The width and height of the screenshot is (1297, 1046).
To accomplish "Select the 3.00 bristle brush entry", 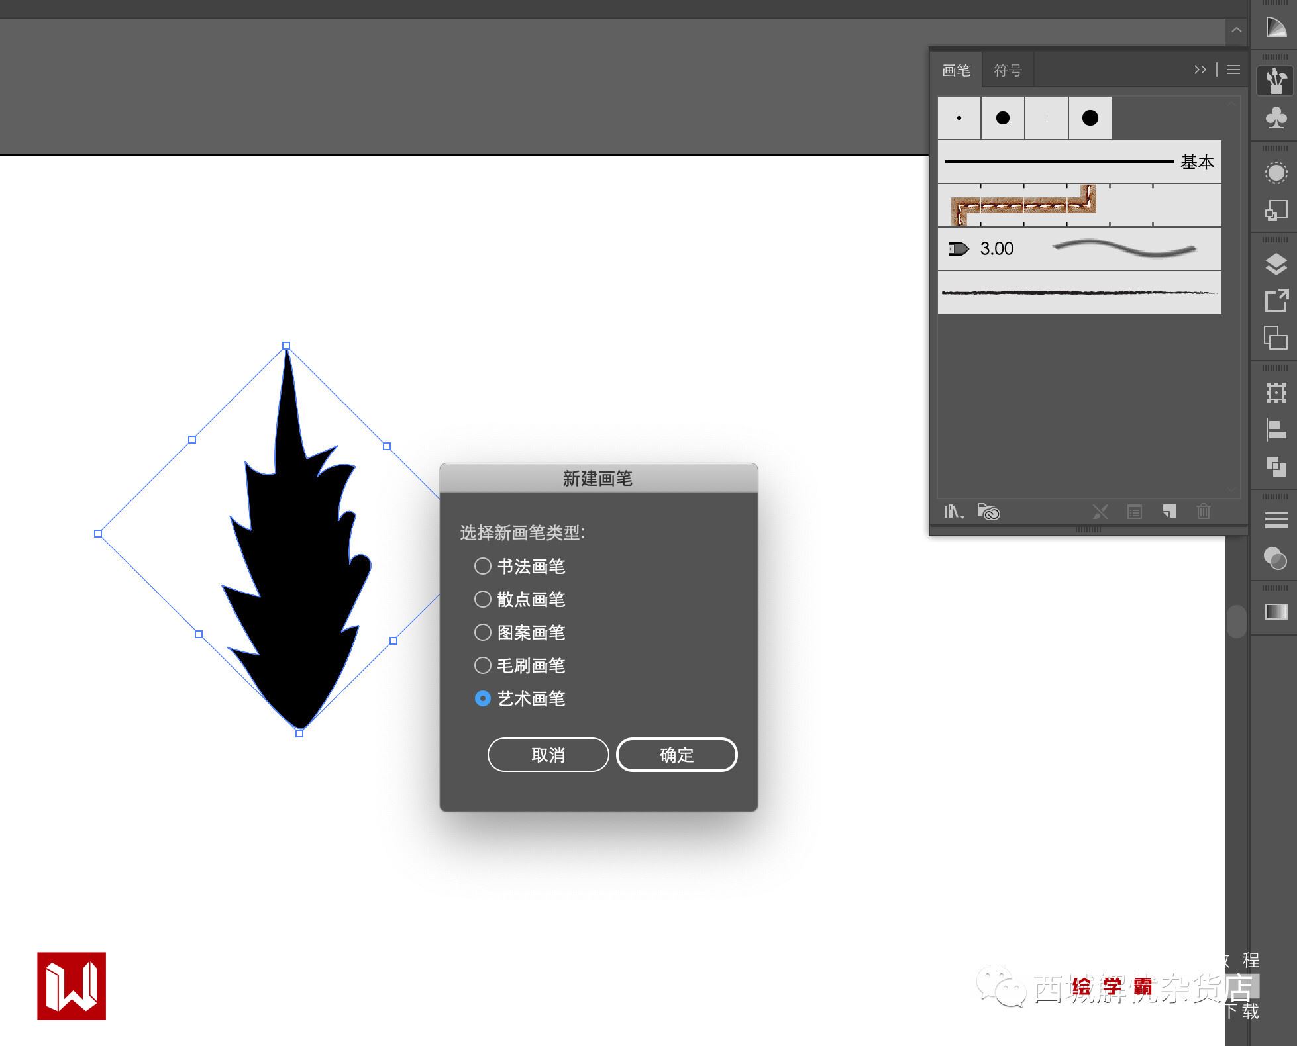I will pos(1078,249).
